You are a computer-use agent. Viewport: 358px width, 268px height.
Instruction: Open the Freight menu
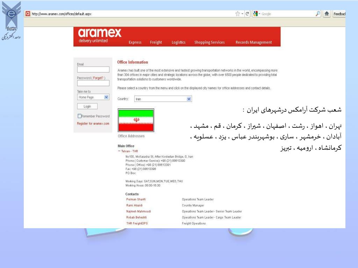coord(156,42)
